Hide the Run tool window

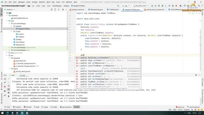click(200, 75)
